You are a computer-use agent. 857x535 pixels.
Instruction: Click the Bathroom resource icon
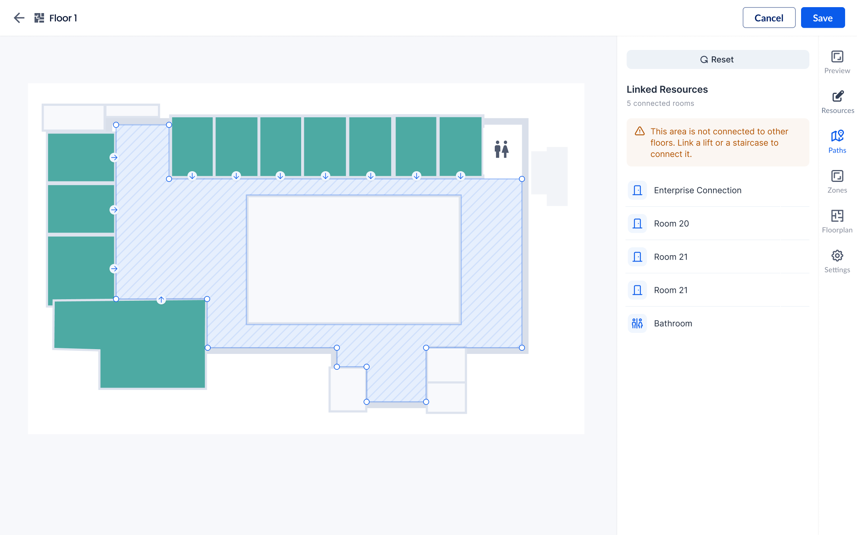pyautogui.click(x=637, y=323)
